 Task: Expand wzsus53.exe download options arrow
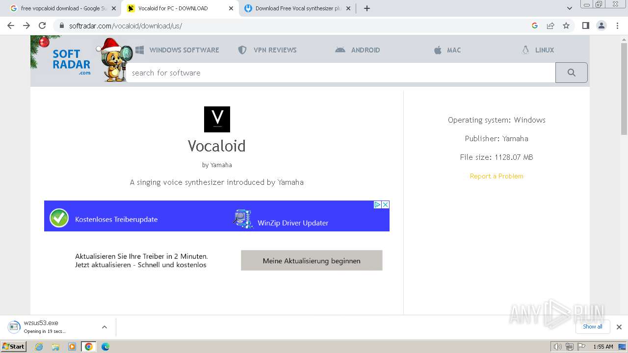coord(104,327)
